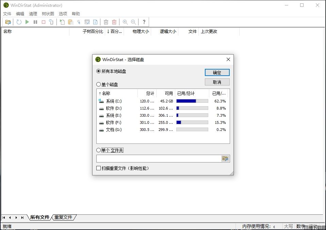The height and width of the screenshot is (230, 326).
Task: Open the 帮助 menu
Action: click(76, 14)
